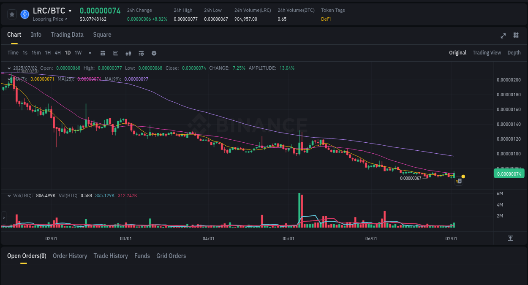Open the date range selector icon

103,53
